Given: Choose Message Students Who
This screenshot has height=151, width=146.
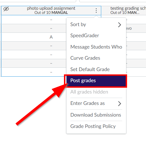Looking at the screenshot, I should tap(96, 47).
